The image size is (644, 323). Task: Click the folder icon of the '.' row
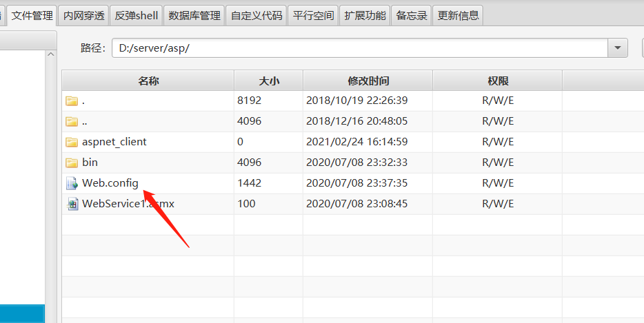pyautogui.click(x=72, y=101)
